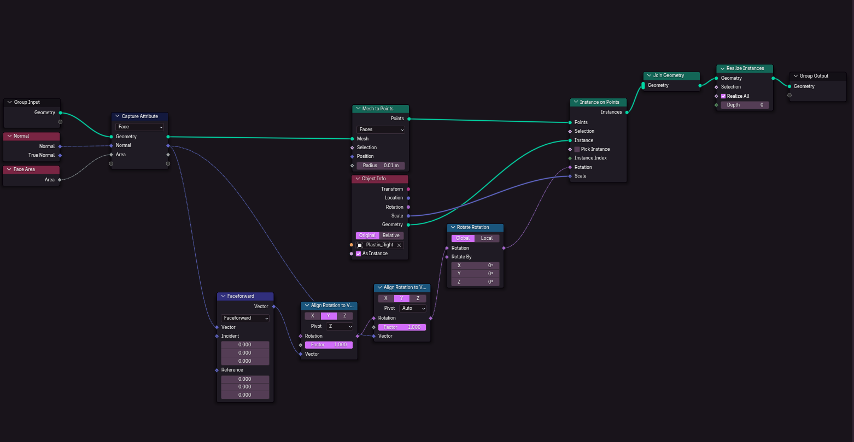Collapse the Normal node via its header chevron
Screen dimensions: 854x442
[x=9, y=136]
